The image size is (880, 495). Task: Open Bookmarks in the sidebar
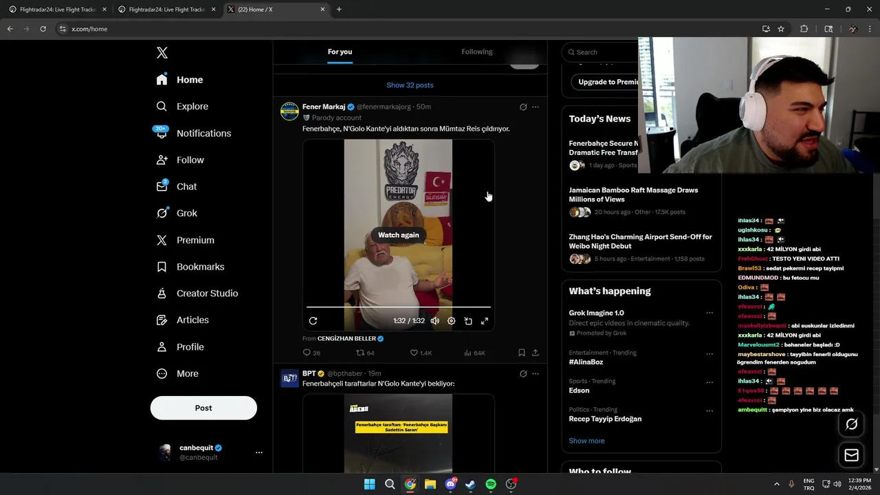(x=190, y=267)
